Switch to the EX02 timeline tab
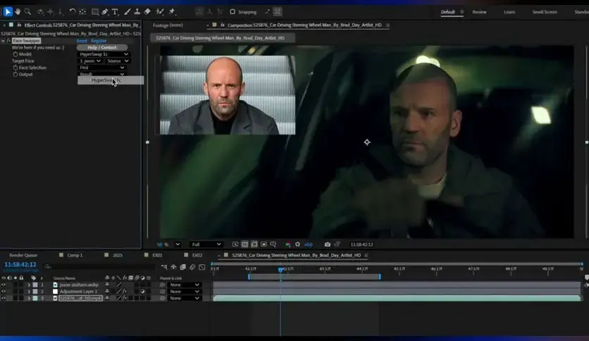The width and height of the screenshot is (589, 341). (197, 255)
